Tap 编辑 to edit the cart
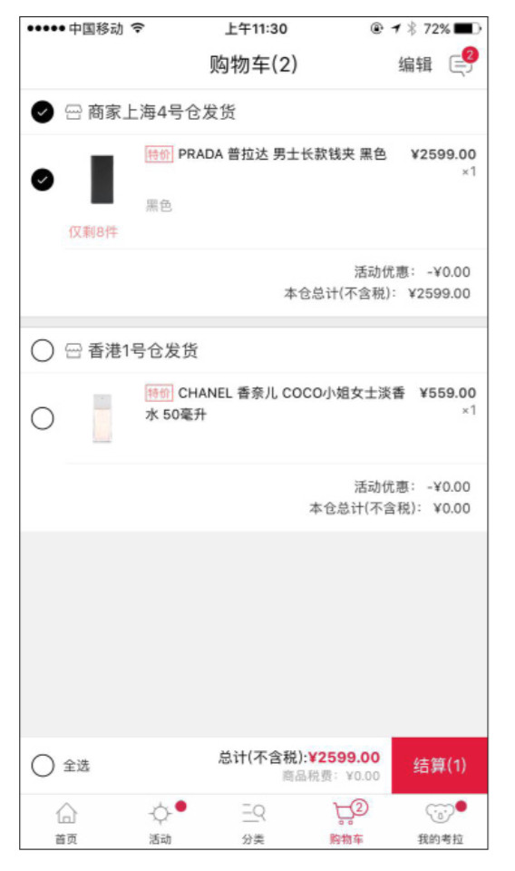This screenshot has height=871, width=515. (415, 64)
